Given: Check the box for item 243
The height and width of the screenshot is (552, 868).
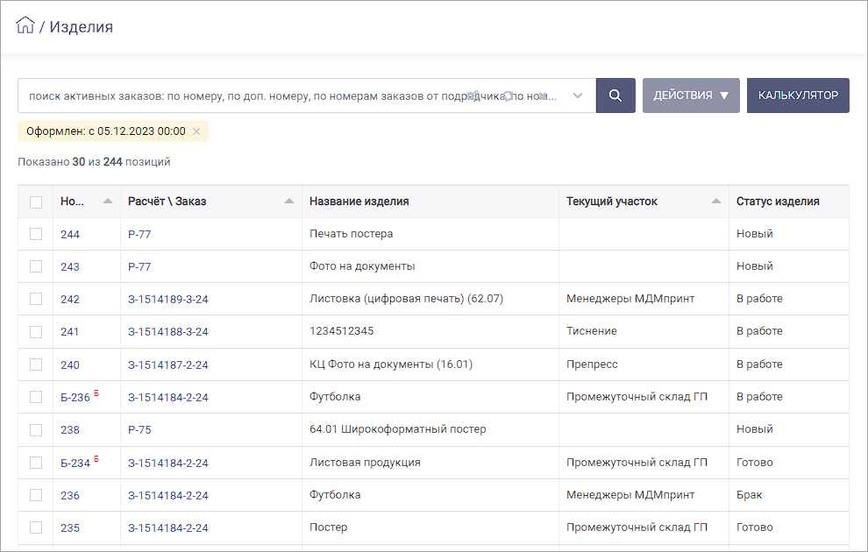Looking at the screenshot, I should pos(36,266).
